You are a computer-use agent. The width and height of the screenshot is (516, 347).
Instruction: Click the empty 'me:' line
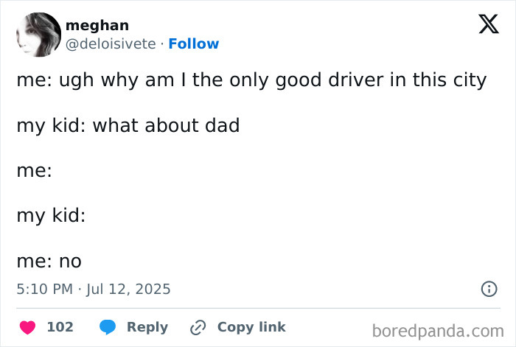tap(34, 171)
